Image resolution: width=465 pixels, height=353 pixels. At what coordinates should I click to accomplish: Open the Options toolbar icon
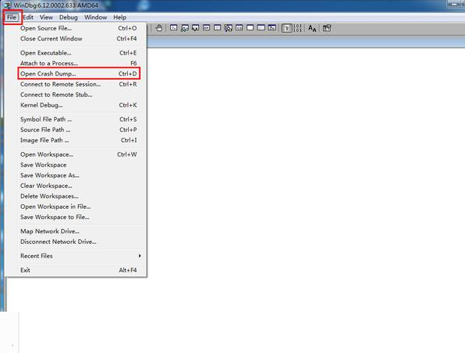(327, 28)
